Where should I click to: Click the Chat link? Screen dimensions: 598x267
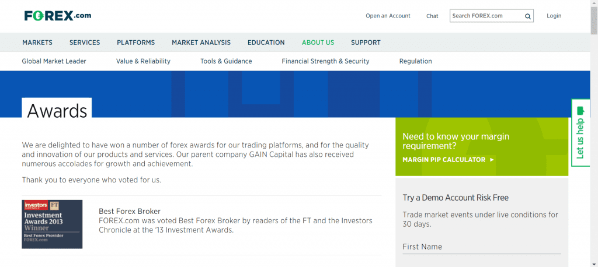click(x=432, y=16)
